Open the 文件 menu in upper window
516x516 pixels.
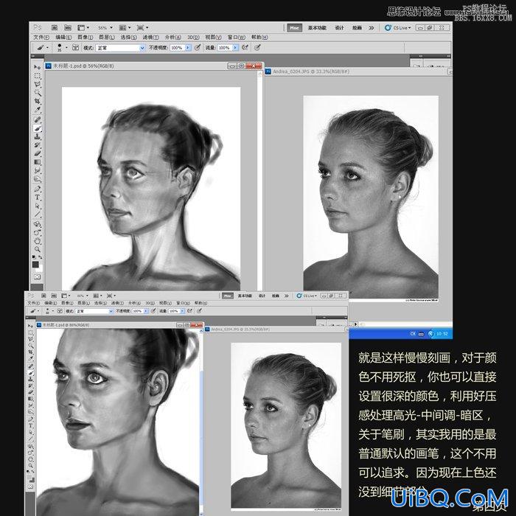click(41, 38)
